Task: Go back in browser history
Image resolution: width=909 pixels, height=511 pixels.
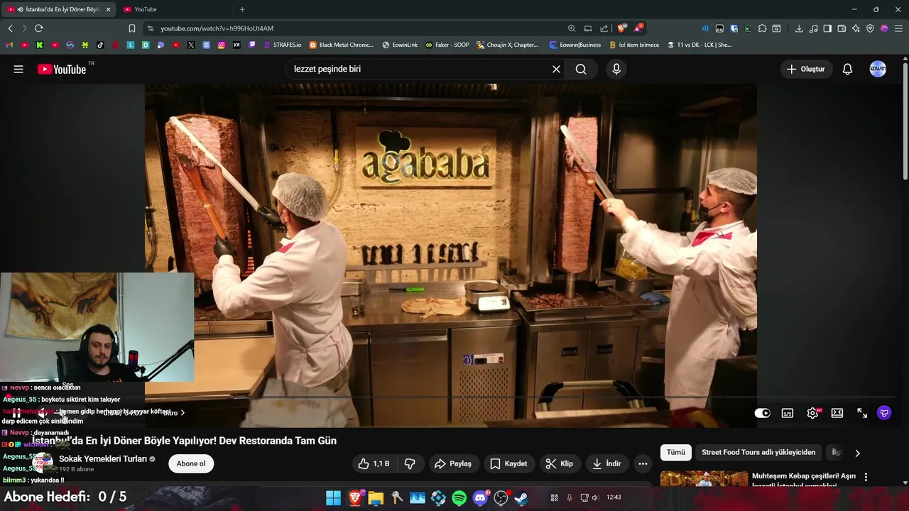Action: point(10,28)
